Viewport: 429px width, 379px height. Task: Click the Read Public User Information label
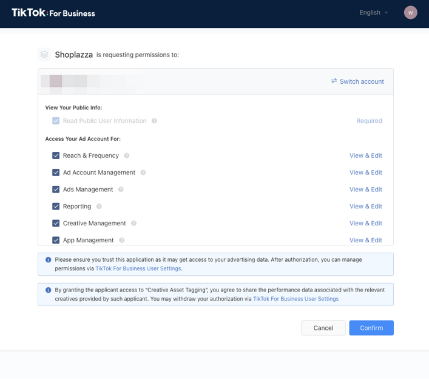104,121
